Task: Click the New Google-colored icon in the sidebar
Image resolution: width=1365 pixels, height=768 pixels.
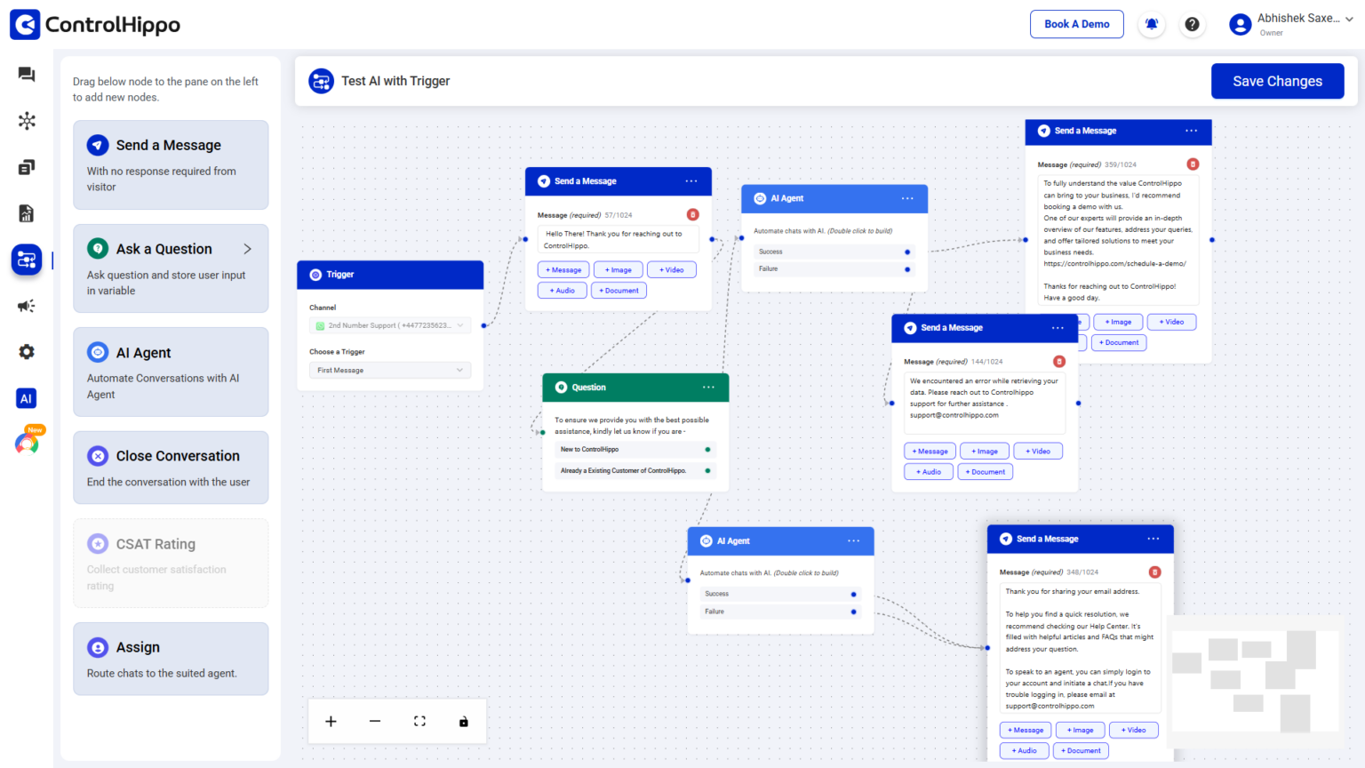Action: (28, 442)
